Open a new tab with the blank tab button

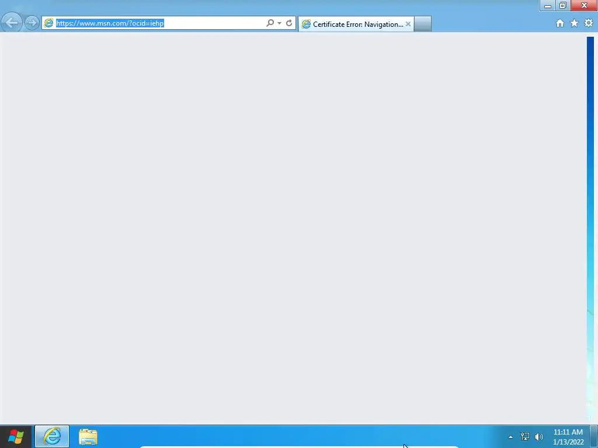point(423,24)
